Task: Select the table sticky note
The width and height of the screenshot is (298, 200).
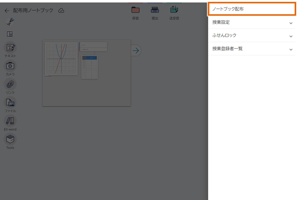Action: (x=90, y=67)
